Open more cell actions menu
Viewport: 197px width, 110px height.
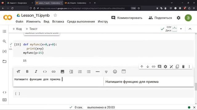[189, 67]
